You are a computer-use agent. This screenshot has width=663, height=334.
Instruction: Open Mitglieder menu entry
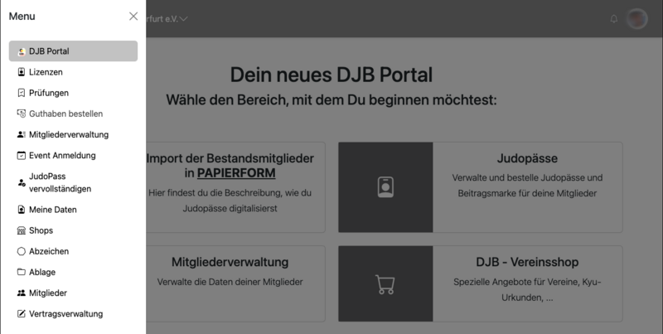pyautogui.click(x=73, y=293)
